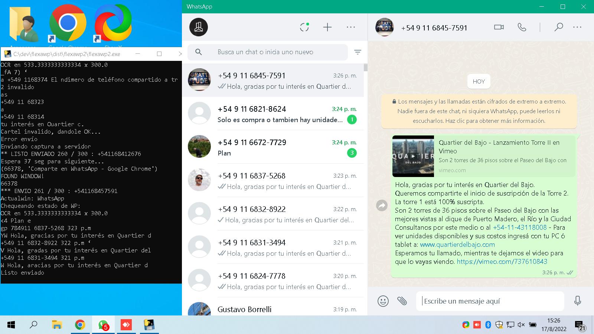Viewport: 594px width, 334px height.
Task: Open the emoji picker
Action: [x=383, y=301]
